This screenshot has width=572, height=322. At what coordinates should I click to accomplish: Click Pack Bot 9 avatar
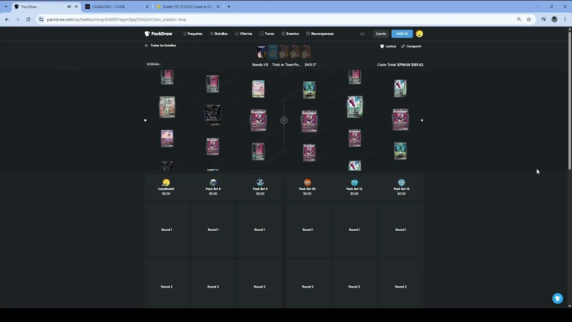pos(261,182)
